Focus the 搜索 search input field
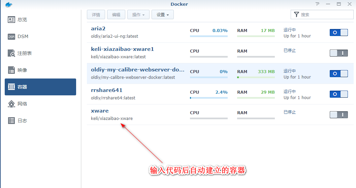The width and height of the screenshot is (356, 188). (x=322, y=14)
